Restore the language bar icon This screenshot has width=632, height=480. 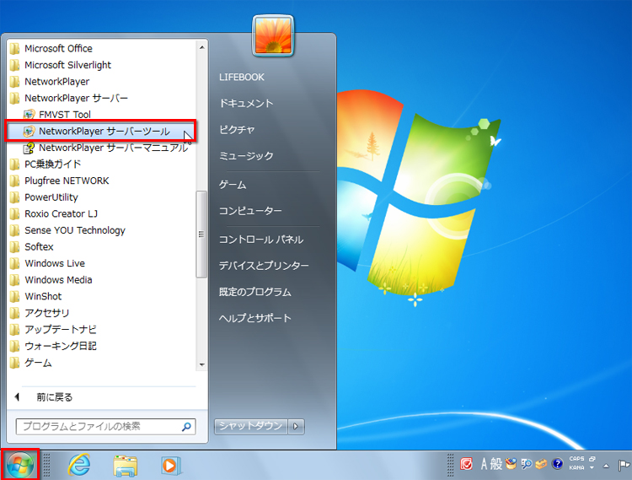pyautogui.click(x=592, y=459)
